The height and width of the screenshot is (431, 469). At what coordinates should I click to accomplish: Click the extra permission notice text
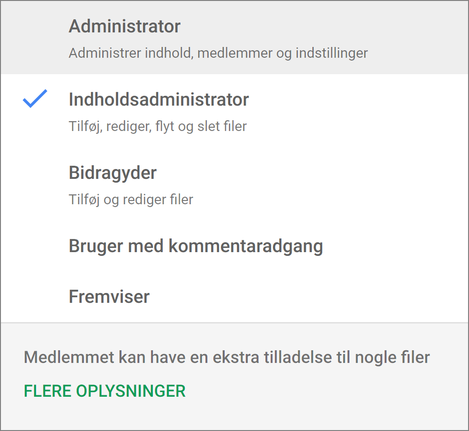coord(227,357)
